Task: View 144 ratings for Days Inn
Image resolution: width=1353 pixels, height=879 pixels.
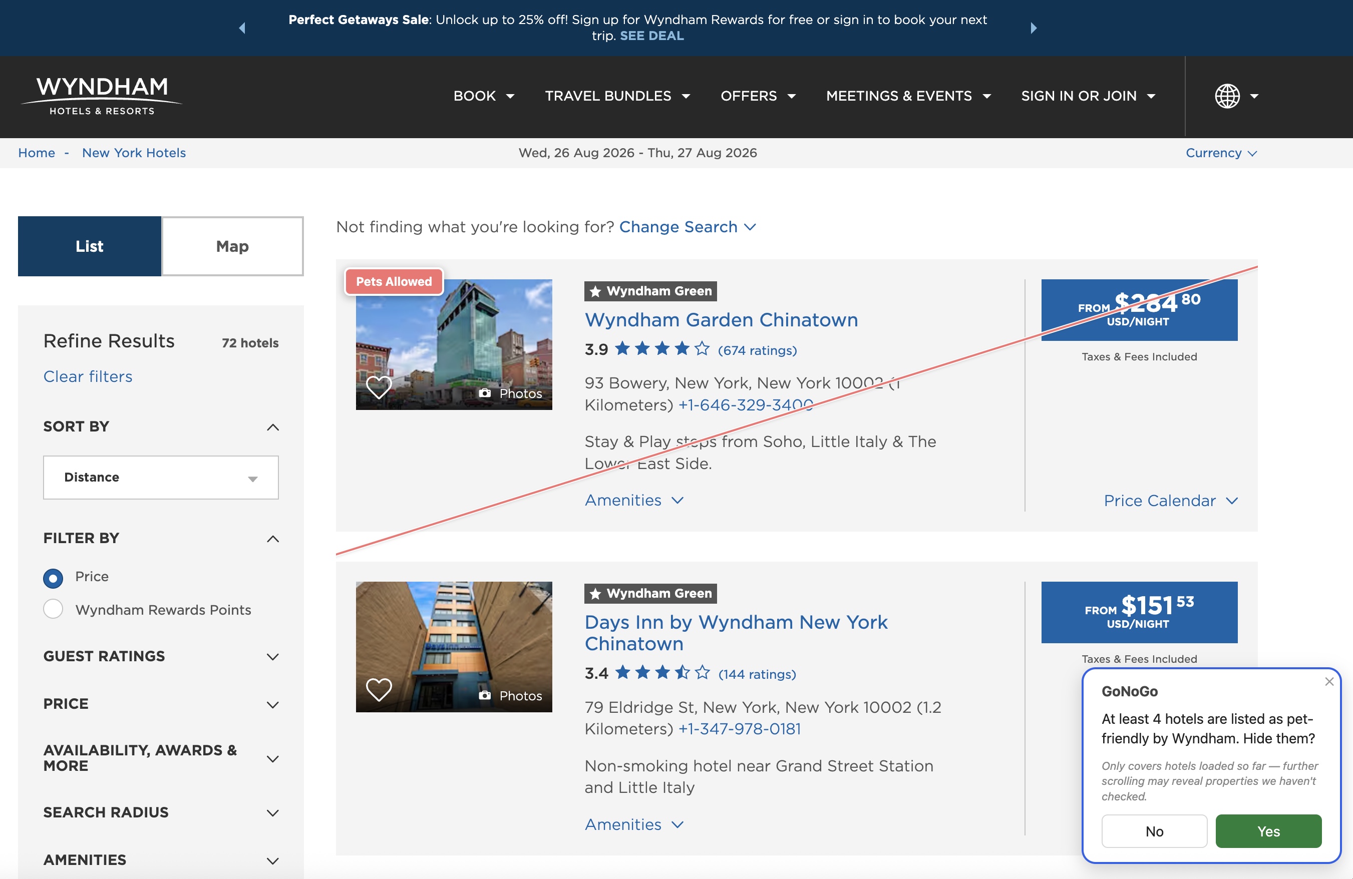Action: click(x=757, y=674)
